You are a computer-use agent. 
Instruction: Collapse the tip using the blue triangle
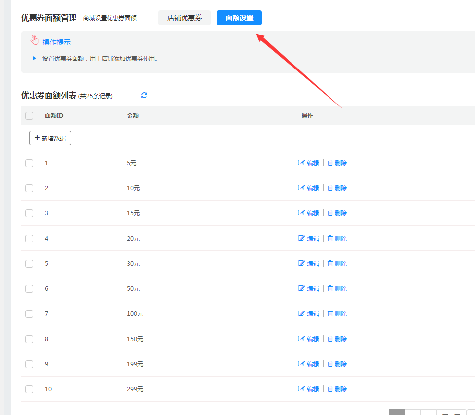point(35,58)
